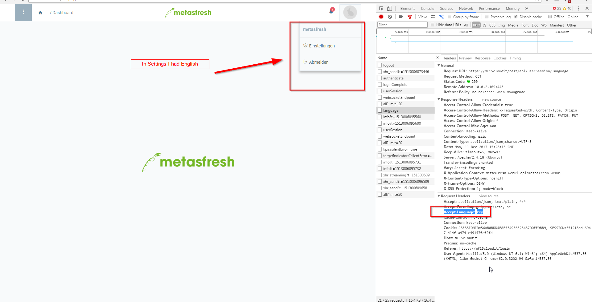
Task: Open the Memory tab
Action: pos(512,9)
